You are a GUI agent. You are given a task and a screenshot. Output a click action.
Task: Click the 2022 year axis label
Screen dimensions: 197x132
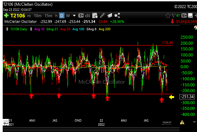tap(101, 125)
